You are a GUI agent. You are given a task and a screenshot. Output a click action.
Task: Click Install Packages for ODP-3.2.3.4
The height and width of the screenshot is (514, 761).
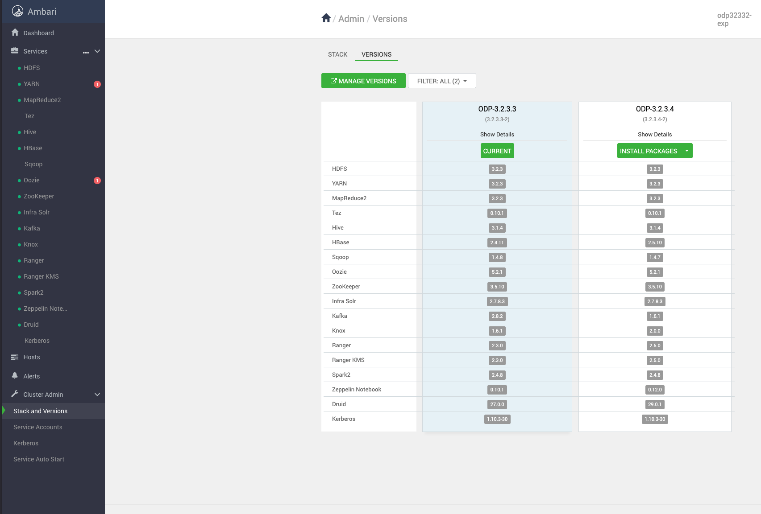[x=649, y=151]
